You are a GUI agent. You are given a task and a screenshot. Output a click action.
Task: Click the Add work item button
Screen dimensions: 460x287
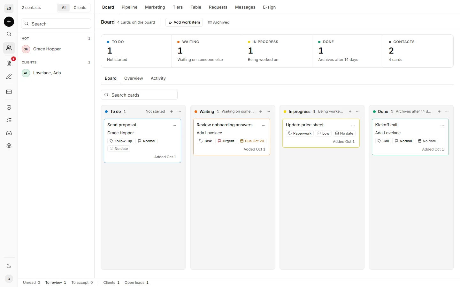point(184,22)
